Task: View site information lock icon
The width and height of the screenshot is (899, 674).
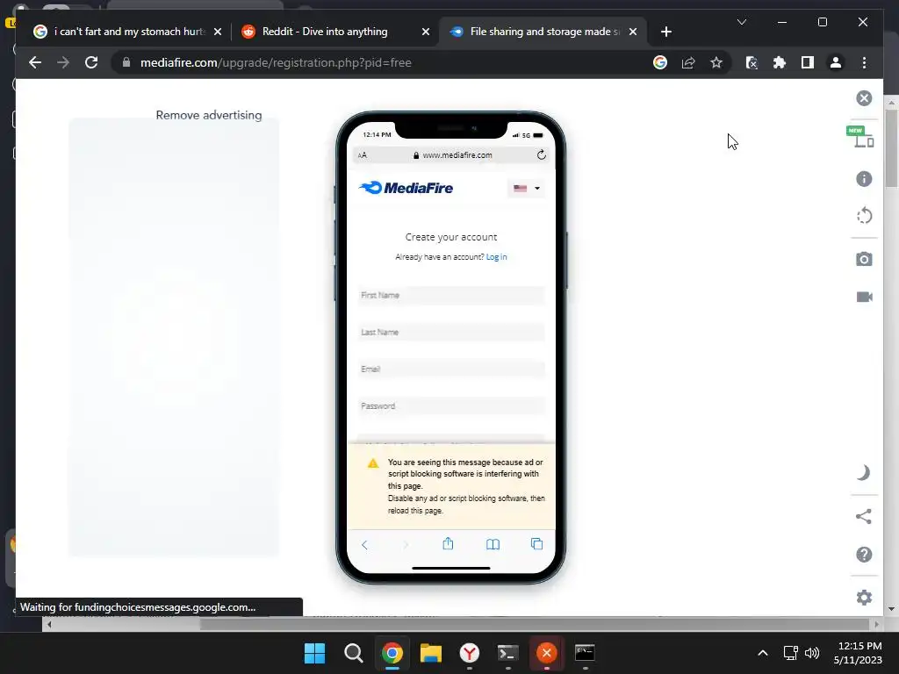Action: [126, 62]
